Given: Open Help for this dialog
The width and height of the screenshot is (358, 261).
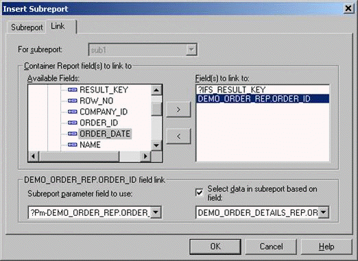Looking at the screenshot, I should [326, 247].
